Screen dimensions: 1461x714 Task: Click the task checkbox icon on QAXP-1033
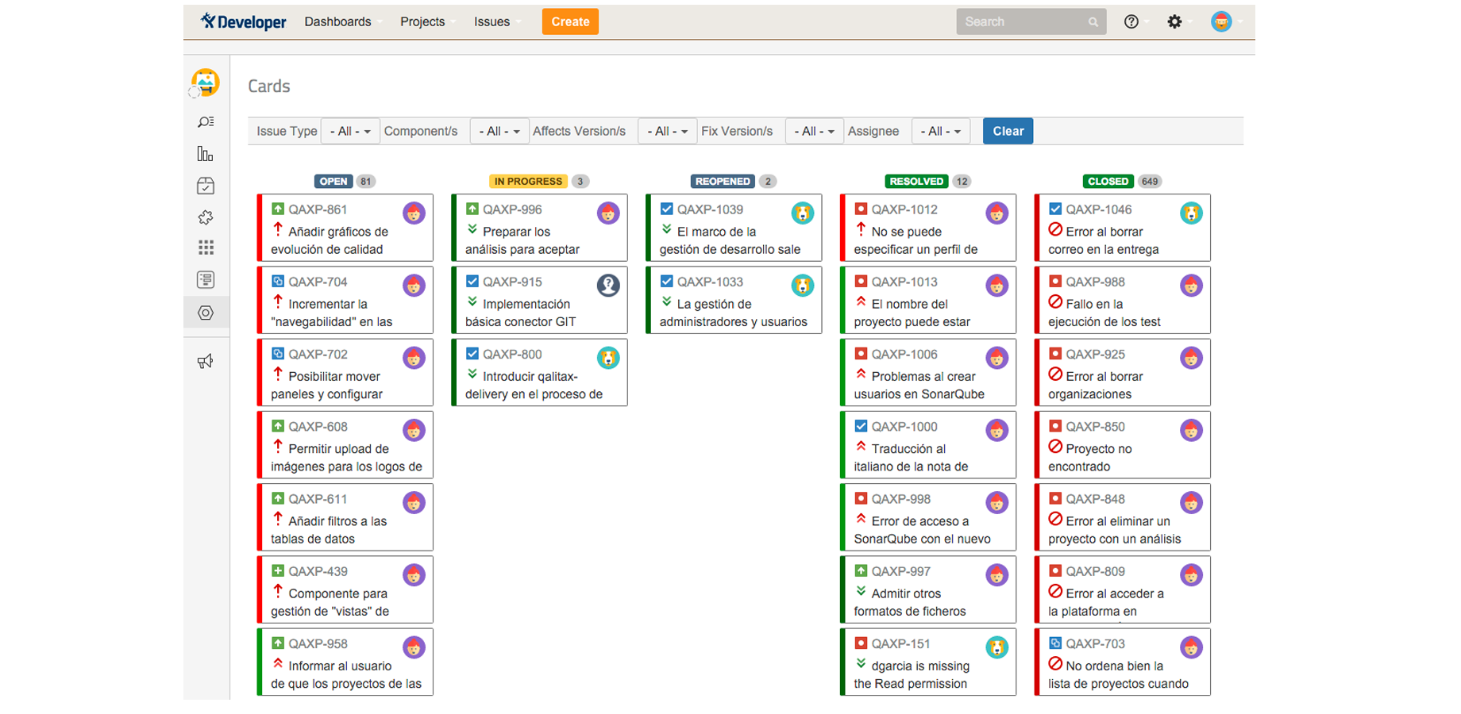(x=667, y=281)
